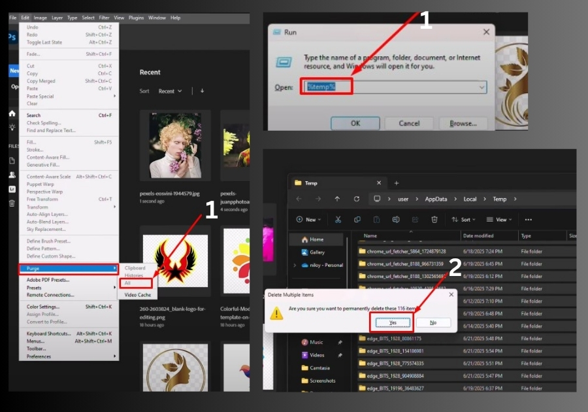The width and height of the screenshot is (588, 412).
Task: Click the Shared with you person icon
Action: pos(12,175)
